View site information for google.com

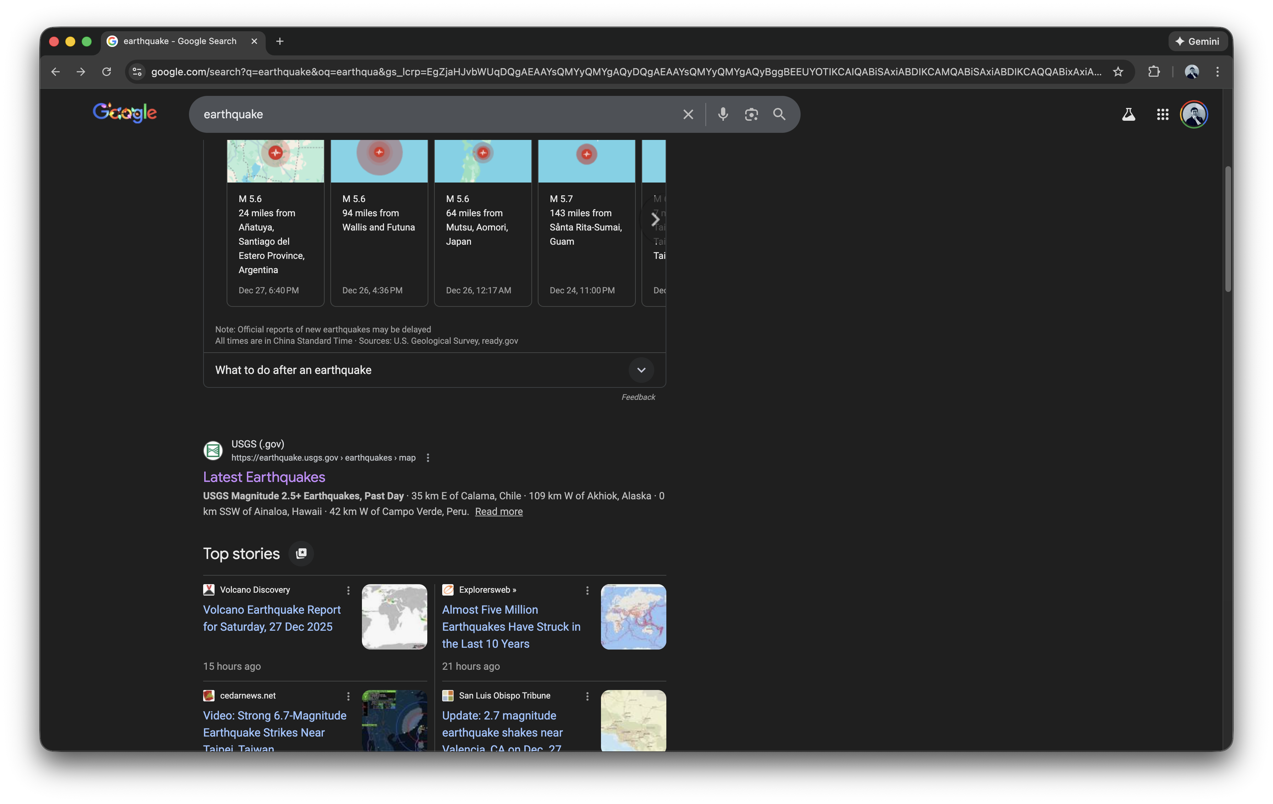tap(137, 71)
